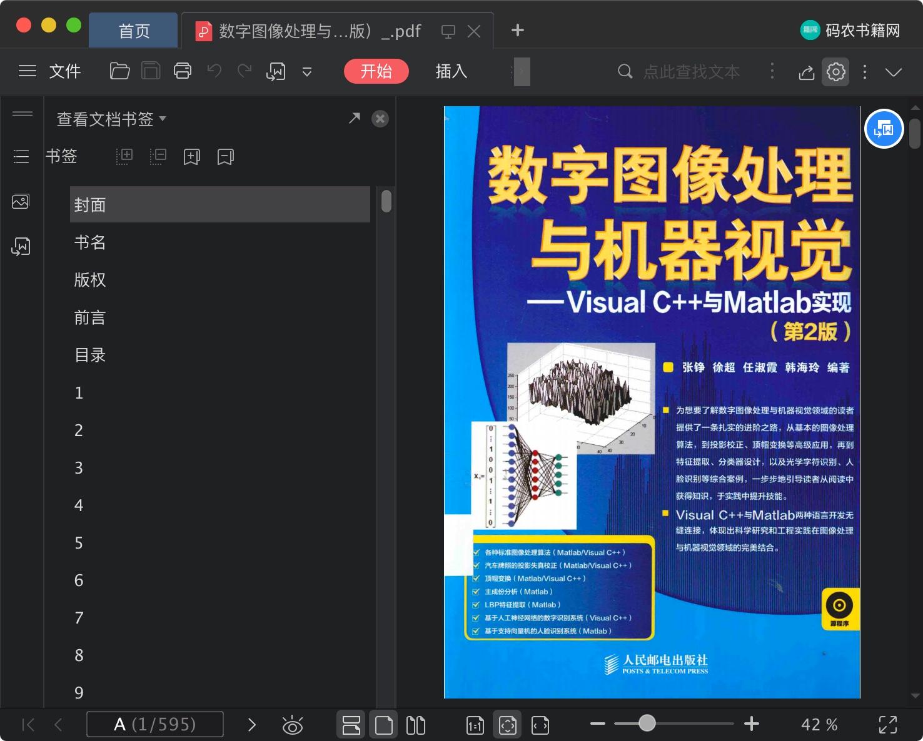Click the delete bookmark icon
923x741 pixels.
point(226,157)
